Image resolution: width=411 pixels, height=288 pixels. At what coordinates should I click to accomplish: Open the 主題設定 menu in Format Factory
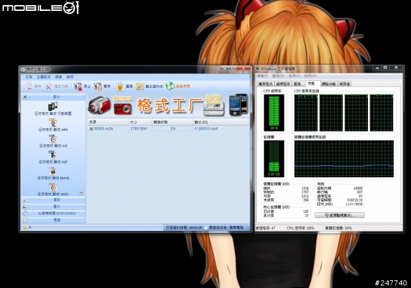(44, 77)
